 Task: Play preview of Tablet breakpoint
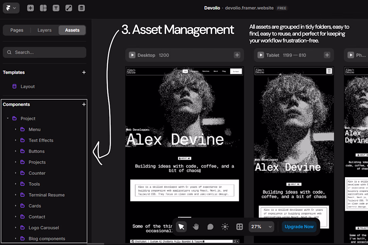[261, 55]
